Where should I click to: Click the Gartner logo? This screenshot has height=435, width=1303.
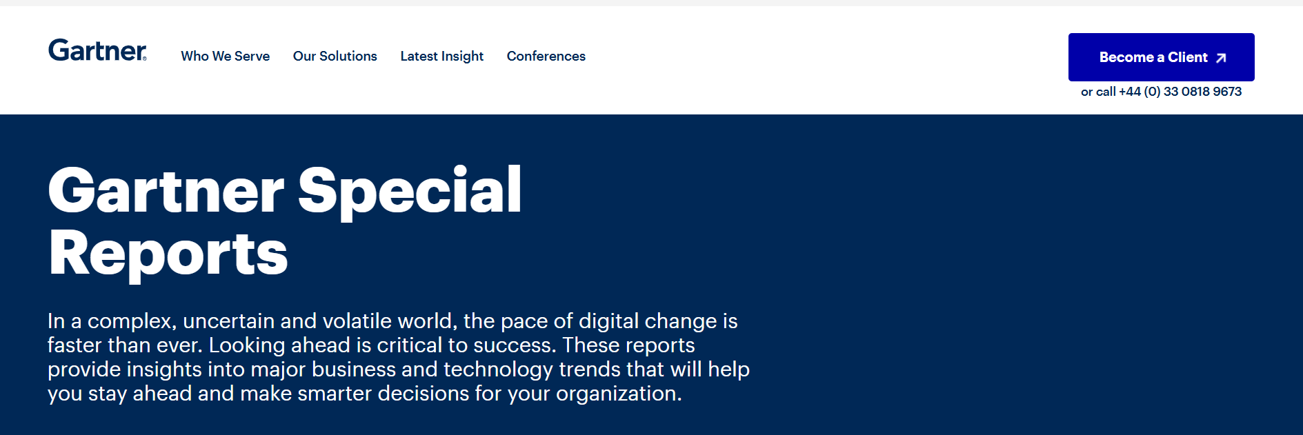[97, 50]
